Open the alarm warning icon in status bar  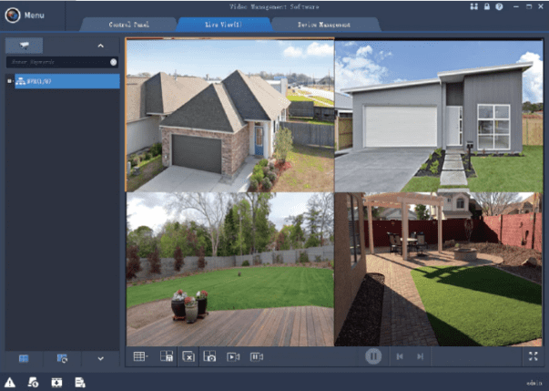(x=10, y=382)
